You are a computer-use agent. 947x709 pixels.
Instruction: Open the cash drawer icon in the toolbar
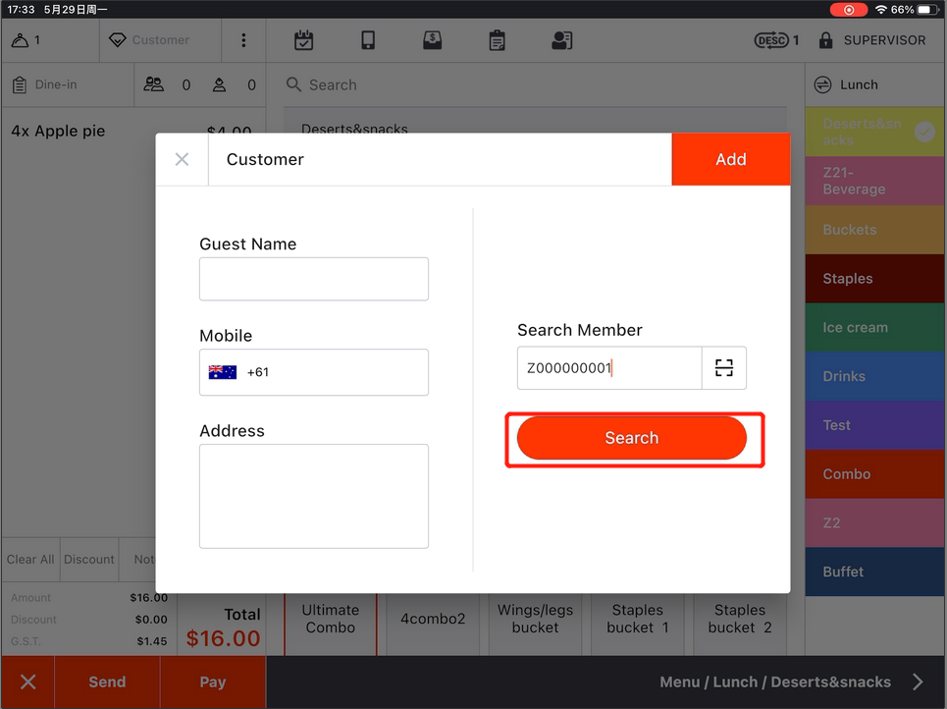pyautogui.click(x=432, y=40)
